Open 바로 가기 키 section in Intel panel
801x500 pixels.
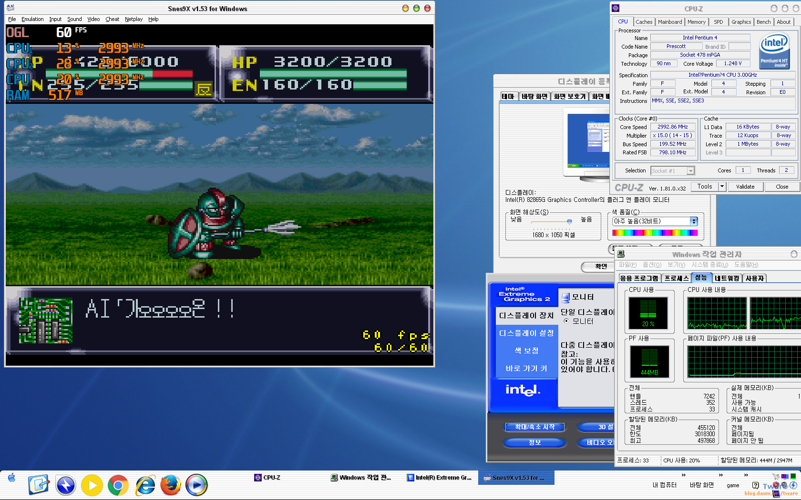pyautogui.click(x=526, y=368)
